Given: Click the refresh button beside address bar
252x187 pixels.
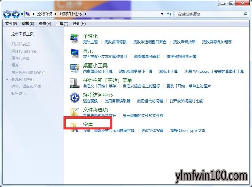Looking at the screenshot, I should (169, 14).
